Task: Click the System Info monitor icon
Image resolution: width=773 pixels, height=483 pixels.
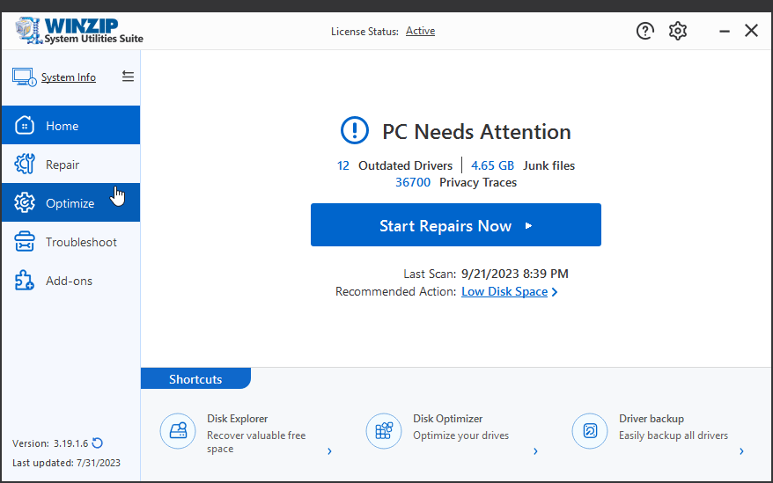Action: (x=24, y=77)
